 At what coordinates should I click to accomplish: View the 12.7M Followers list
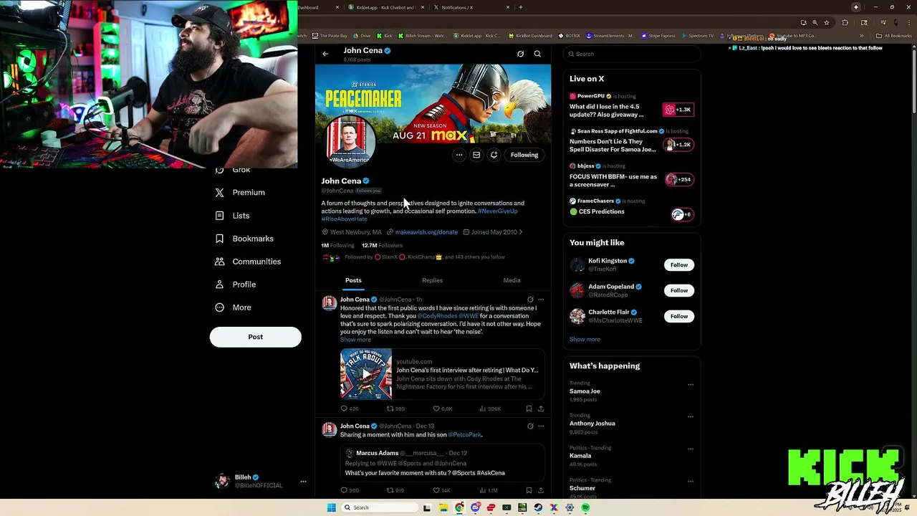tap(382, 245)
